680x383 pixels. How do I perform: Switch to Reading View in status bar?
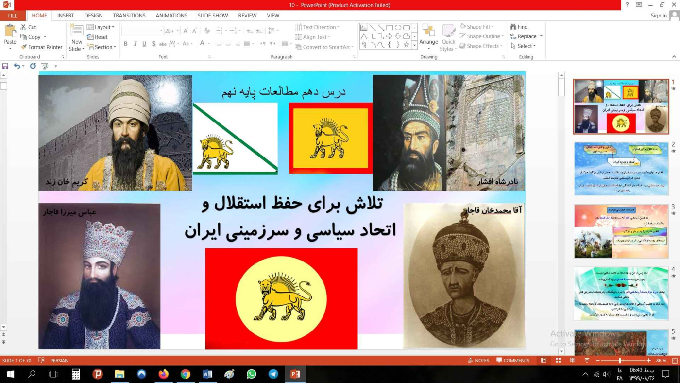[573, 361]
